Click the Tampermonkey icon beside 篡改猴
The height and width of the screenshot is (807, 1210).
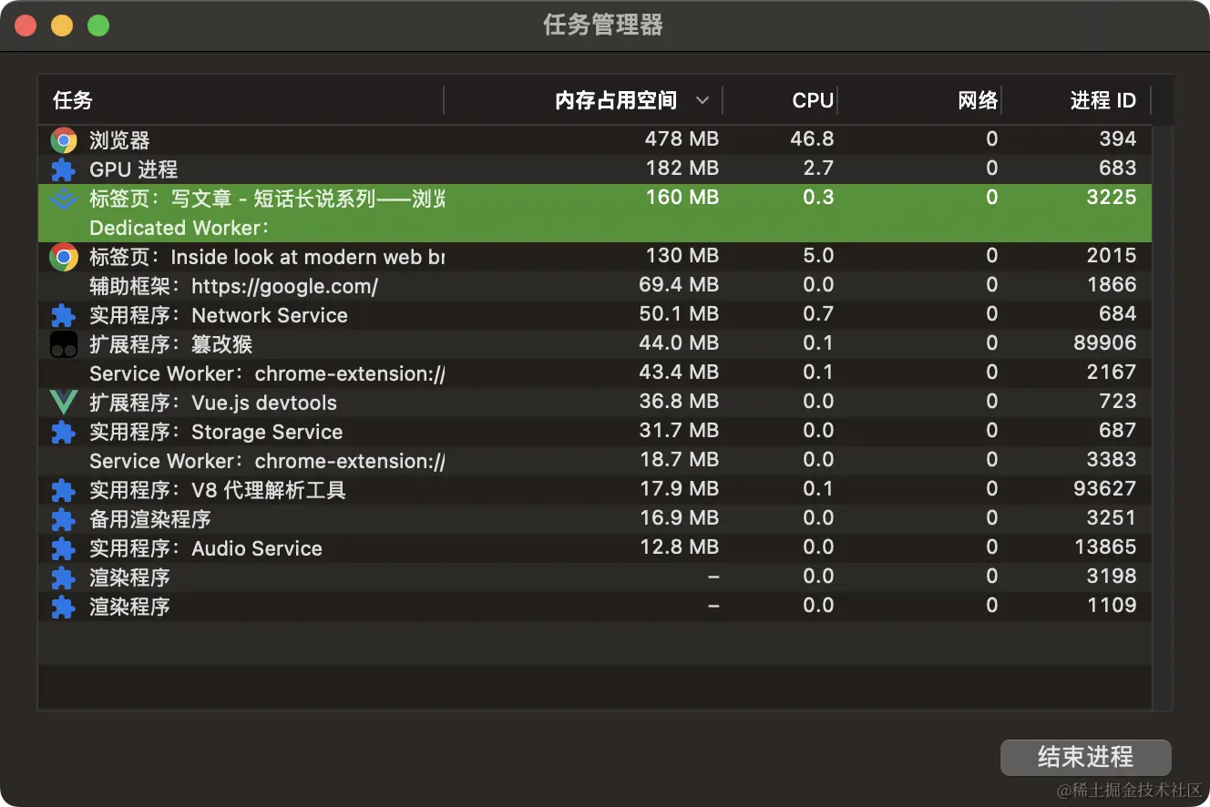pyautogui.click(x=63, y=344)
